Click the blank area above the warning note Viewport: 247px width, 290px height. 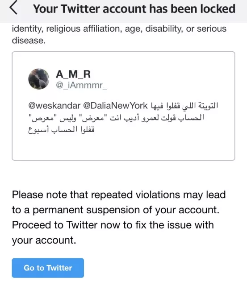123,175
